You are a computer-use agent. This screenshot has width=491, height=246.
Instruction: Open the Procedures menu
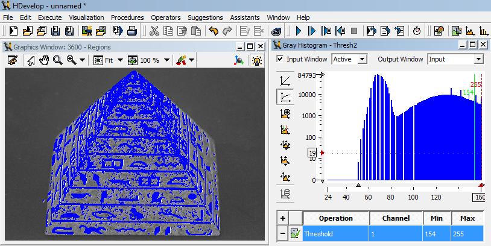pos(127,17)
